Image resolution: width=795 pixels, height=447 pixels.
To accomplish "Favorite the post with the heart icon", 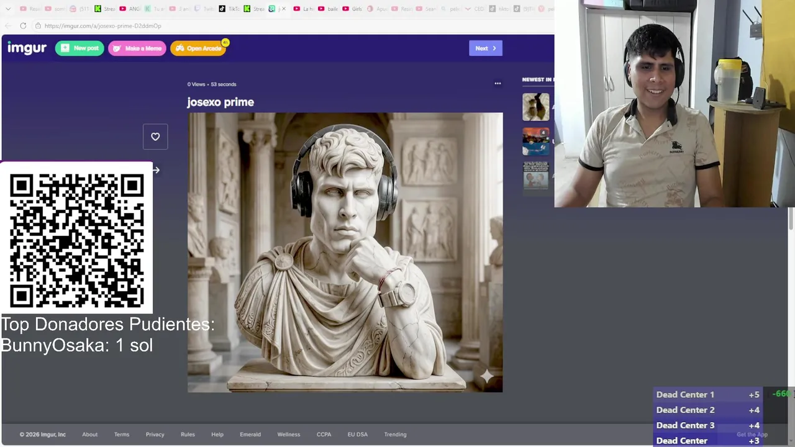I will click(x=155, y=137).
